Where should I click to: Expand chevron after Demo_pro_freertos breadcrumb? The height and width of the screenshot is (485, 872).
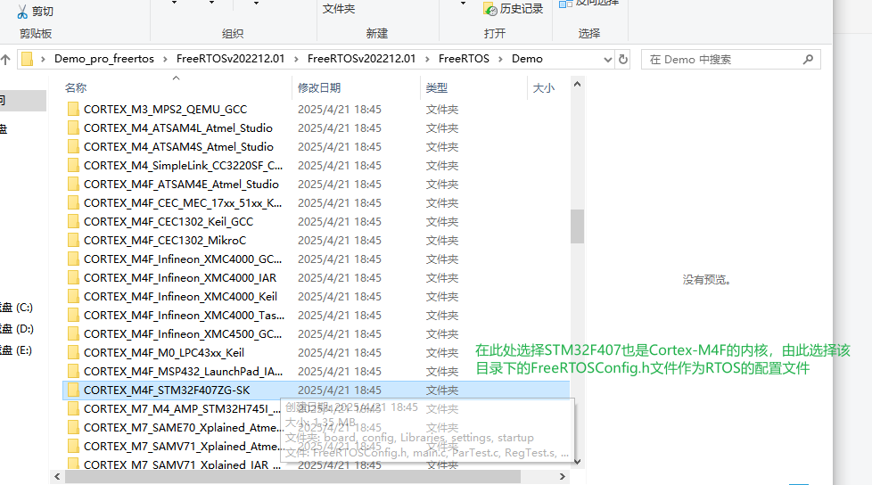(x=165, y=59)
